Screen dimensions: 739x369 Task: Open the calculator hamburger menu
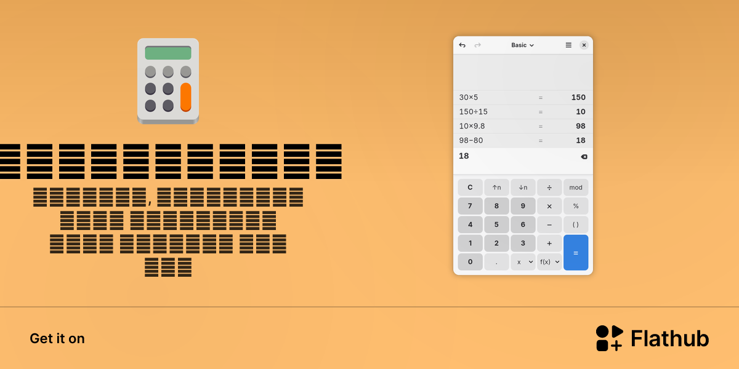point(568,45)
